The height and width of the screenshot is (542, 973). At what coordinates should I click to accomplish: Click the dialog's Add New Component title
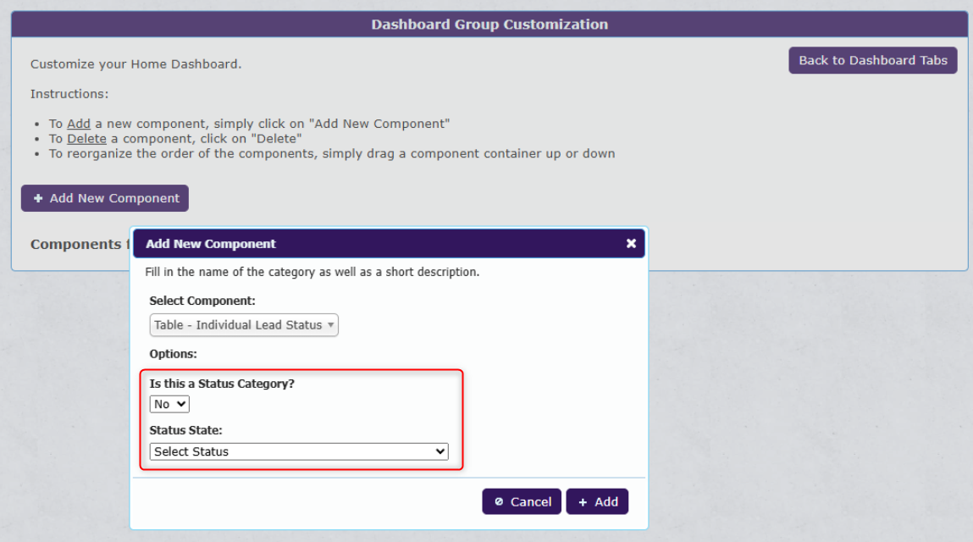[x=211, y=244]
